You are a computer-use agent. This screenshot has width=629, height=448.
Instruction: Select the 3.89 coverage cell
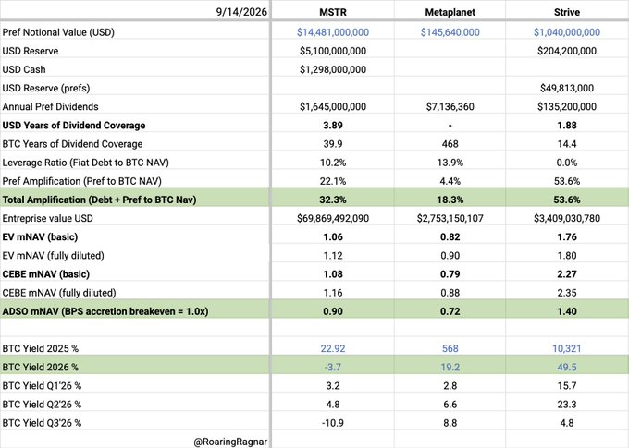(x=333, y=125)
